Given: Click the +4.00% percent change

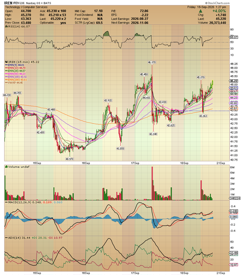Looking at the screenshot, I should pyautogui.click(x=219, y=11).
